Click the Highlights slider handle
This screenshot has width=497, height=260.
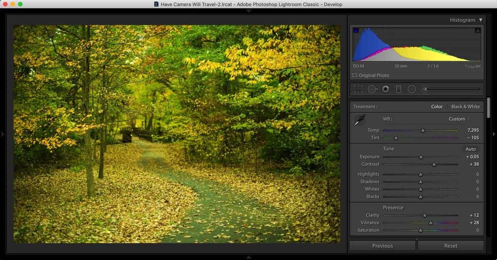[x=421, y=175]
